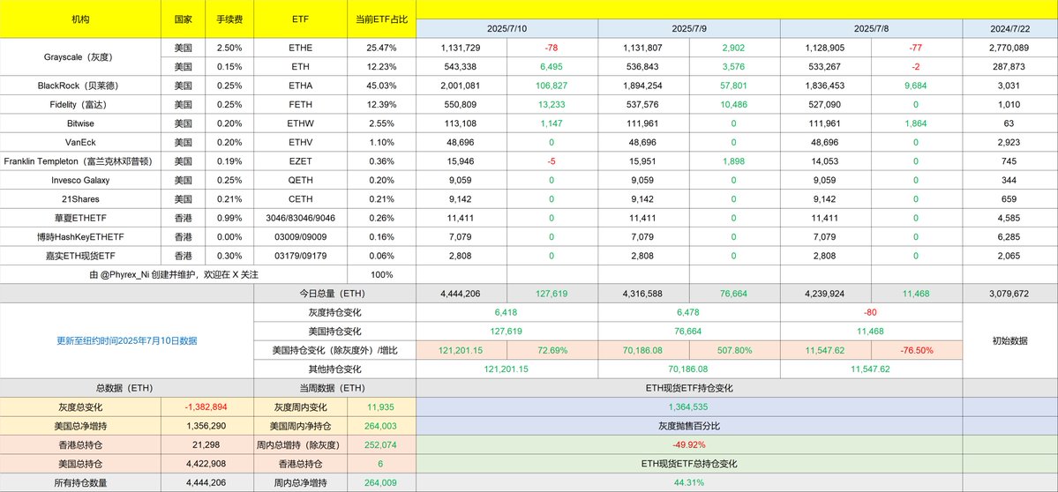Select the -1,382,894 Grayscale total change
The image size is (1058, 492).
tap(207, 407)
